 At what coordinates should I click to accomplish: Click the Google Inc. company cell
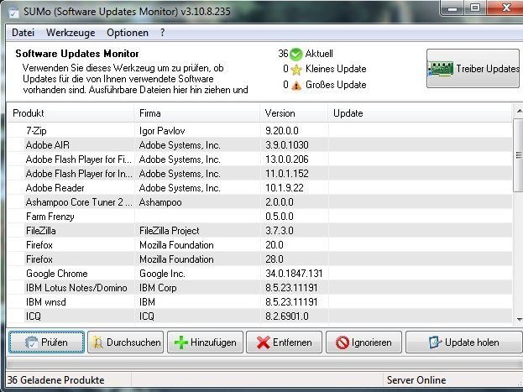pos(162,274)
